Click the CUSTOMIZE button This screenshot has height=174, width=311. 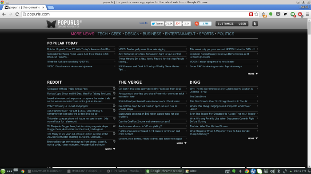pyautogui.click(x=226, y=24)
